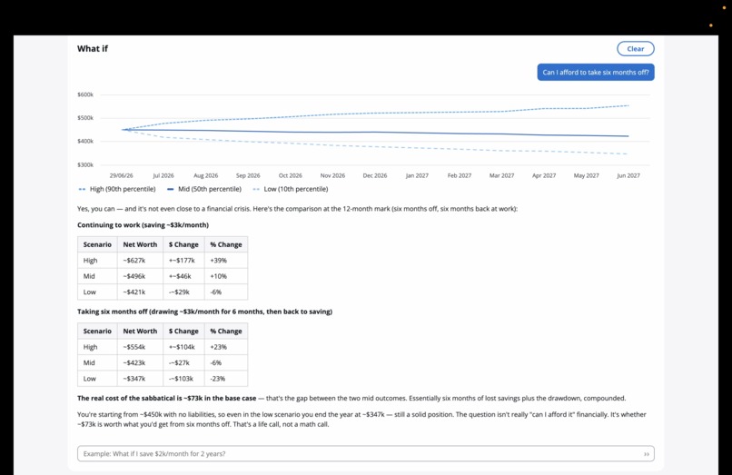Focus the What-if question input field
The width and height of the screenshot is (732, 475).
pyautogui.click(x=365, y=453)
